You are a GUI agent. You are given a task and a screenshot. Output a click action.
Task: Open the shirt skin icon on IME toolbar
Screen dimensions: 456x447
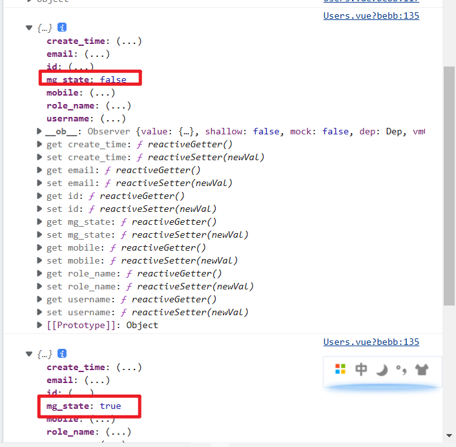pyautogui.click(x=422, y=369)
